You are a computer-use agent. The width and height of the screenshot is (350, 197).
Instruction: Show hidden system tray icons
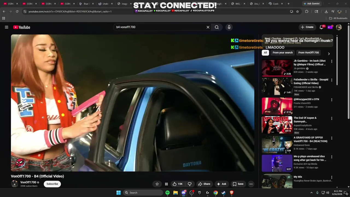tap(311, 193)
